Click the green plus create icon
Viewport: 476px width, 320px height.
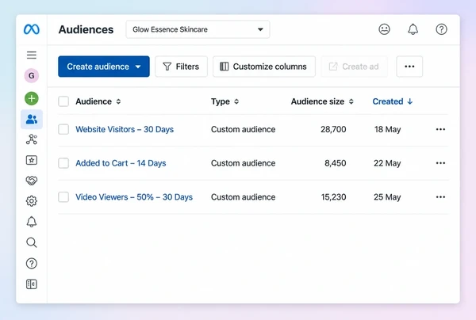coord(32,98)
